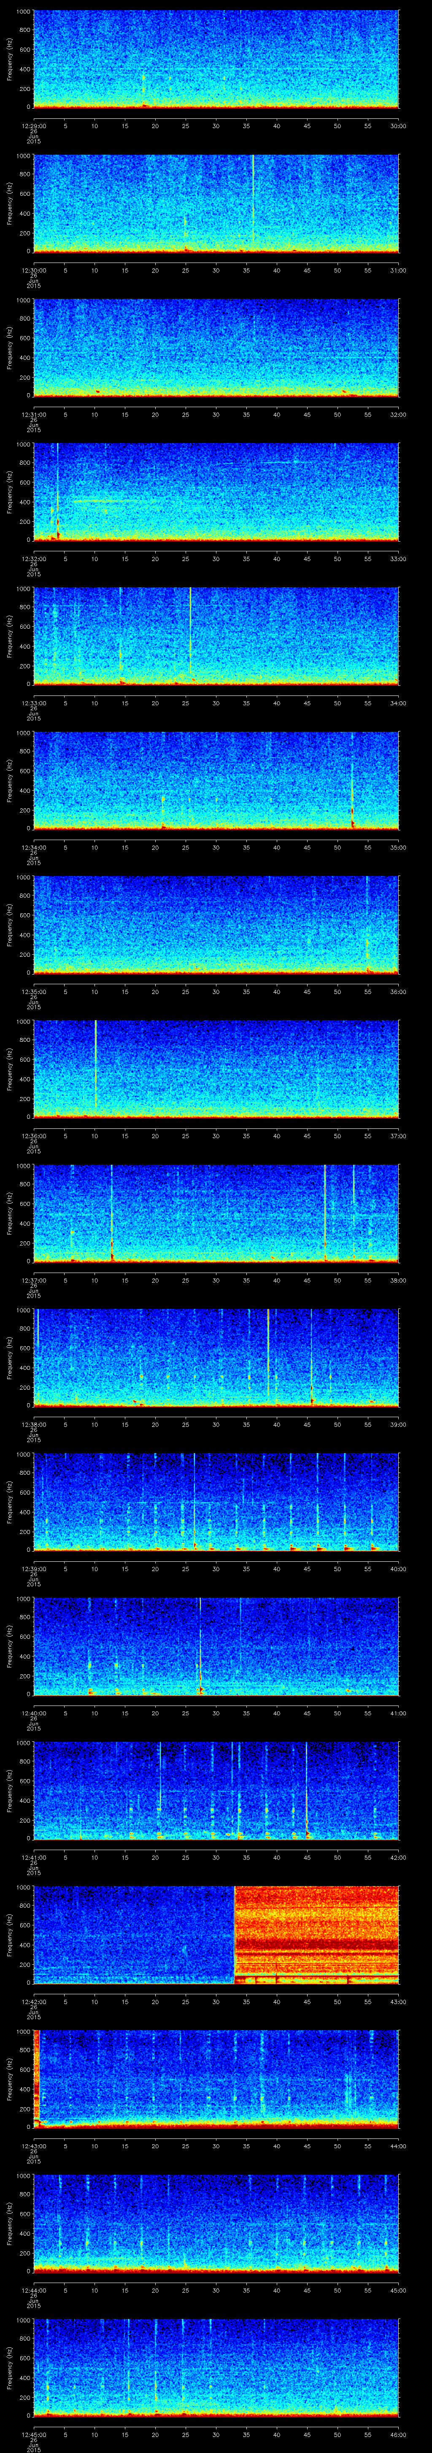This screenshot has height=2453, width=432.
Task: Select the spectrogram plot beginning at 12:31:00
Action: point(216,348)
